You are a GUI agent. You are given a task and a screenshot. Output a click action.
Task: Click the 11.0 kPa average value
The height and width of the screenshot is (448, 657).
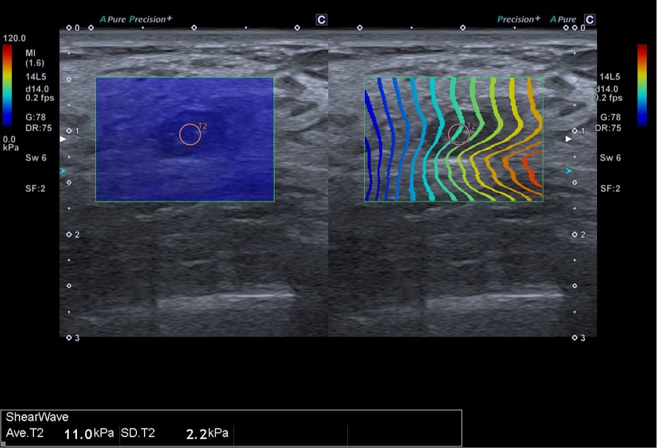pyautogui.click(x=89, y=433)
